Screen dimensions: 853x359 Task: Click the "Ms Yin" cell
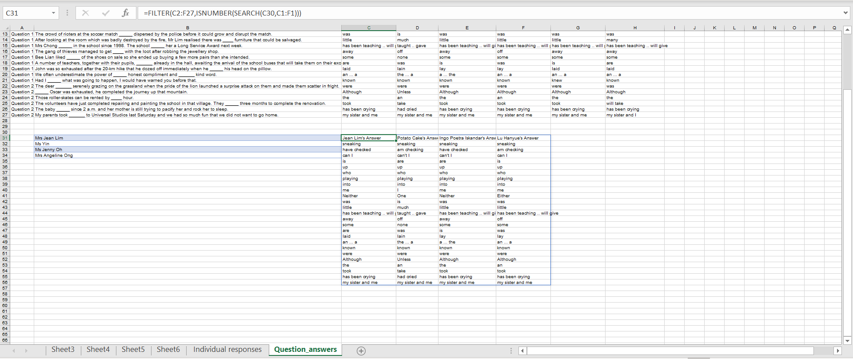tap(187, 144)
